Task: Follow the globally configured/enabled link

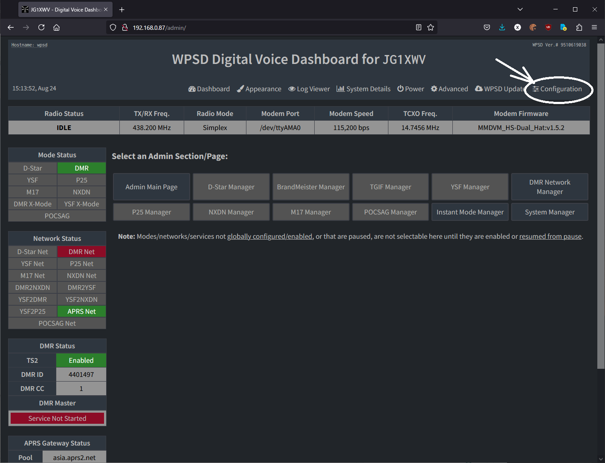Action: pyautogui.click(x=270, y=236)
